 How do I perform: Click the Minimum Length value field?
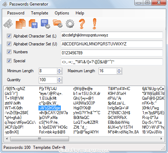[48, 71]
